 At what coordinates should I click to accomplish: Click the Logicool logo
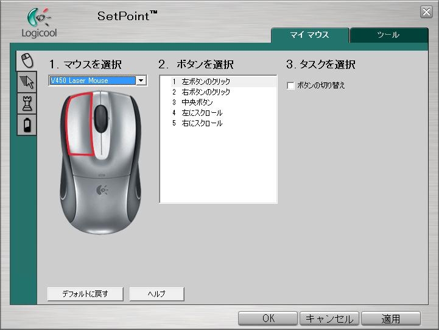[39, 23]
